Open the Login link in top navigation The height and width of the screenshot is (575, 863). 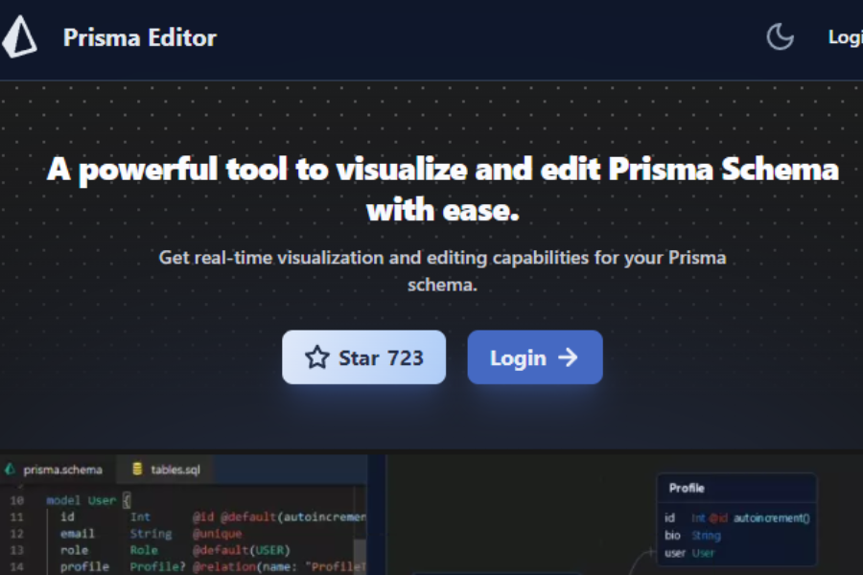pos(845,36)
